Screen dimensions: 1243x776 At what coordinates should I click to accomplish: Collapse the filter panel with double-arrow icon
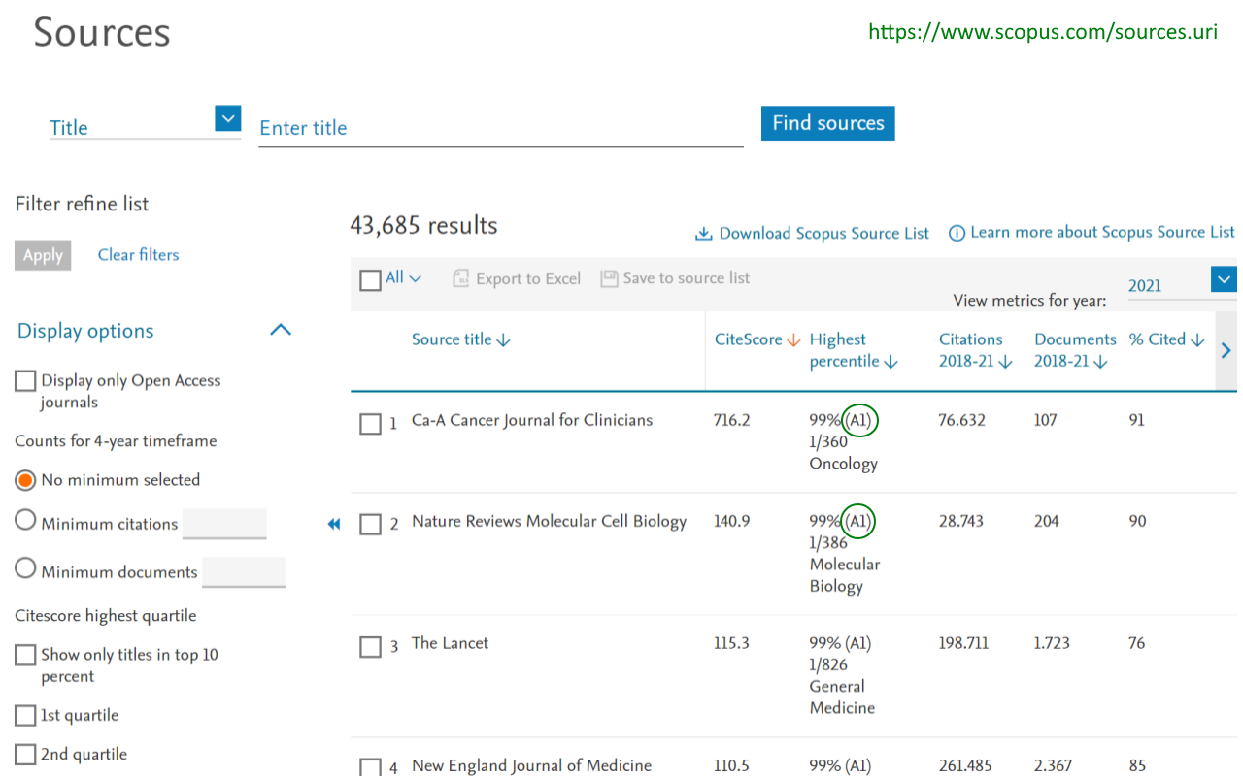(x=334, y=524)
